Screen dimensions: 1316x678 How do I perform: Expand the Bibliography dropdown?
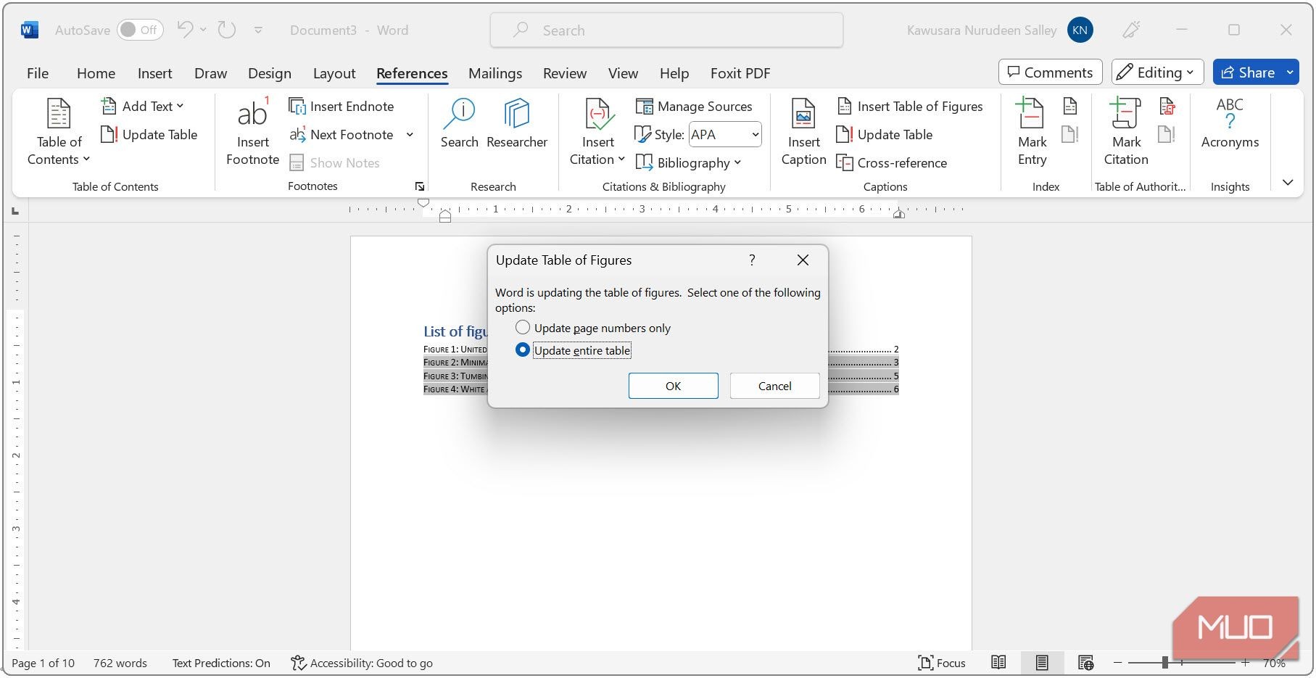pyautogui.click(x=688, y=162)
